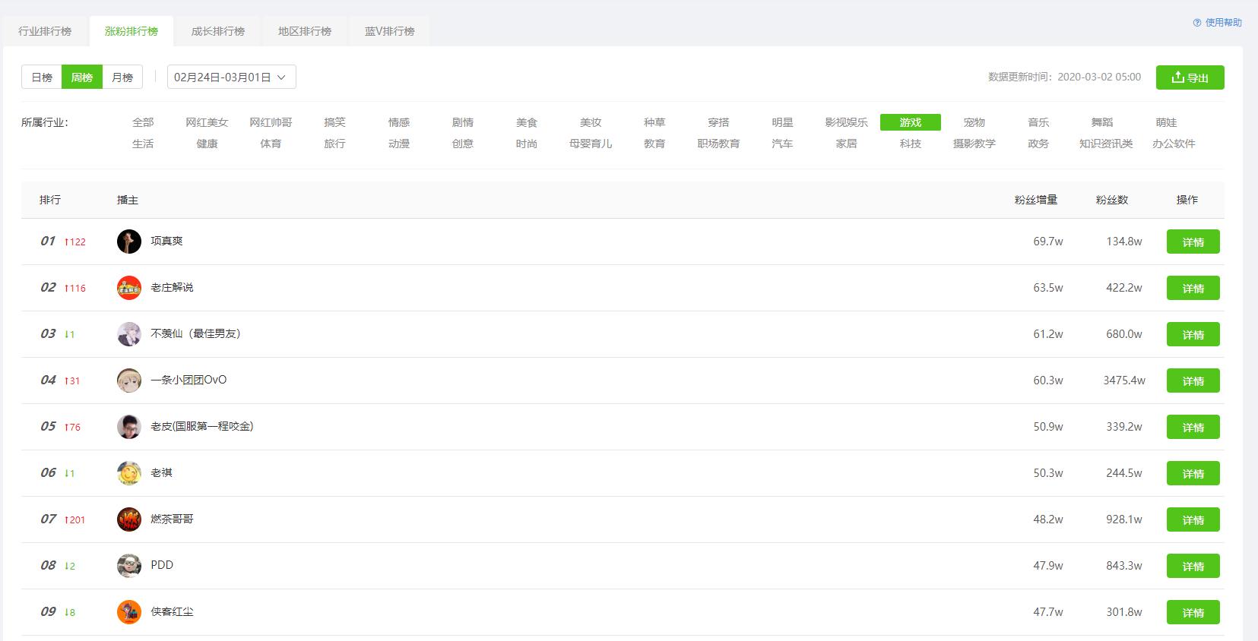Image resolution: width=1258 pixels, height=641 pixels.
Task: Filter by 网红美女 industry
Action: (x=207, y=122)
